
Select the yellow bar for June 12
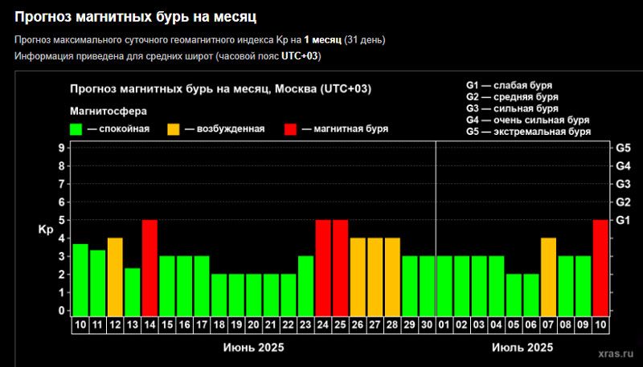(115, 275)
